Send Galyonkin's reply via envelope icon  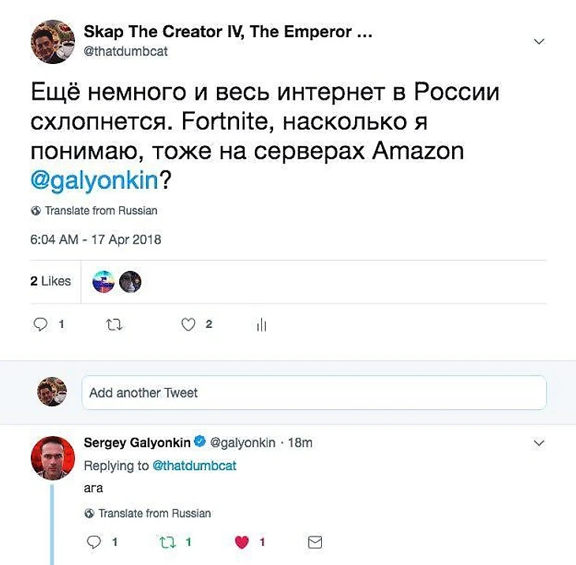(x=315, y=542)
